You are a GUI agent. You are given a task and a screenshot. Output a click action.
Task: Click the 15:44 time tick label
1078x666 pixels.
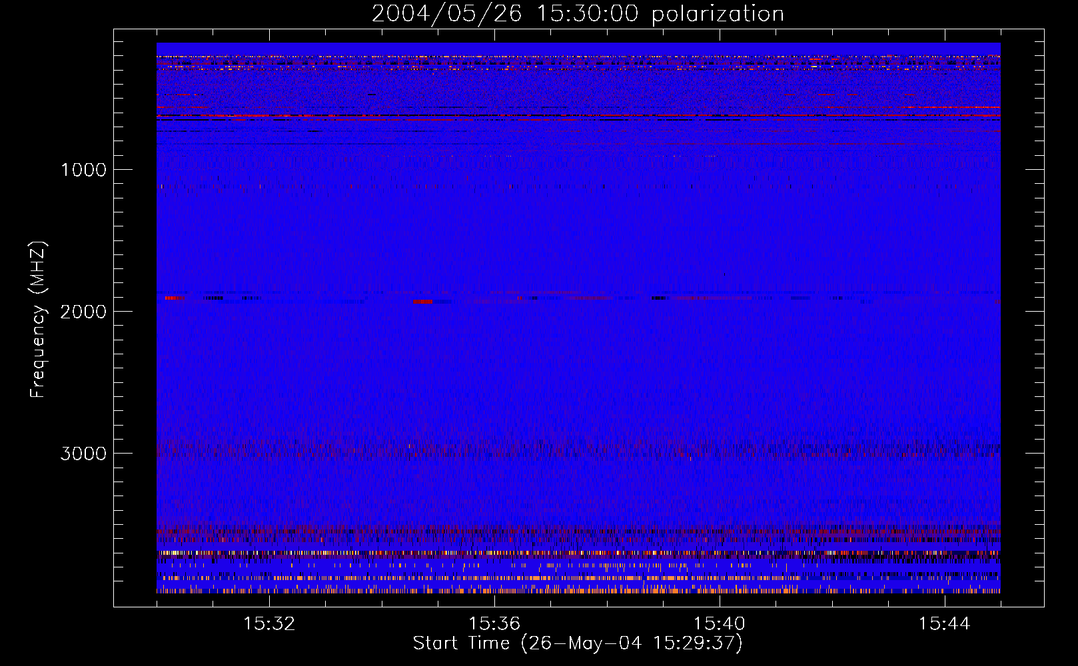944,624
